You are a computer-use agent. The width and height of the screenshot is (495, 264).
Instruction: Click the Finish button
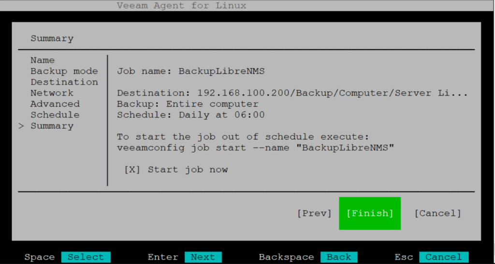[370, 214]
